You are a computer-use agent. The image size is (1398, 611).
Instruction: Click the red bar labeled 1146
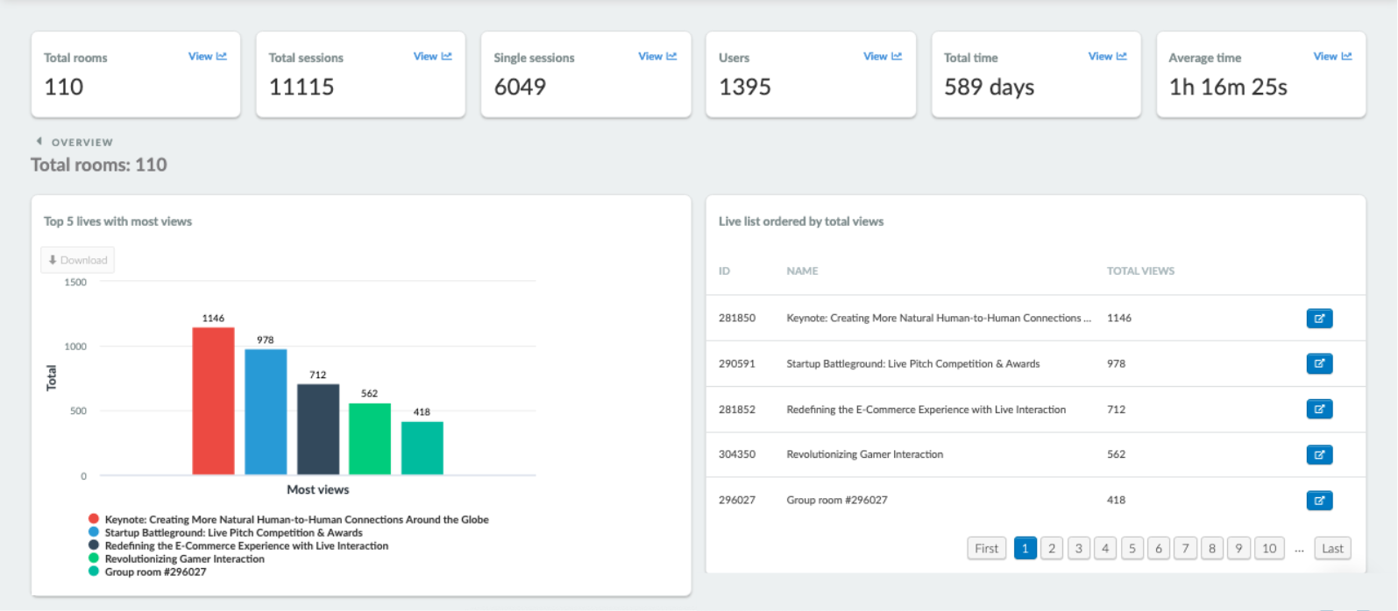[213, 401]
